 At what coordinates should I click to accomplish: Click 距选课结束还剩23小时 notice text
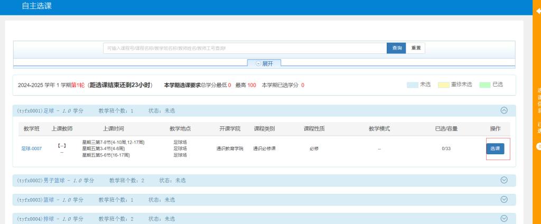coord(120,85)
